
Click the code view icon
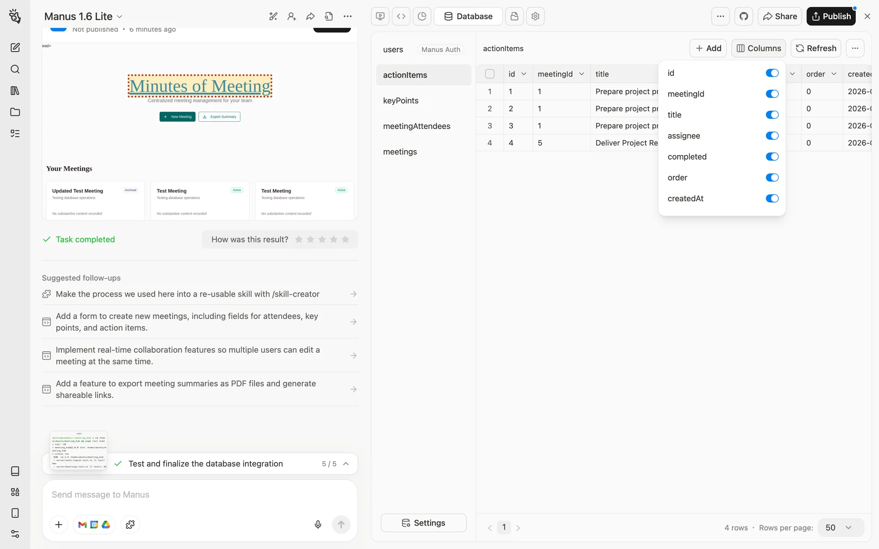pos(401,16)
